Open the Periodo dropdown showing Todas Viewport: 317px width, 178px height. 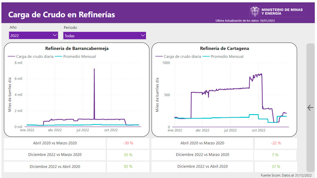tap(105, 36)
